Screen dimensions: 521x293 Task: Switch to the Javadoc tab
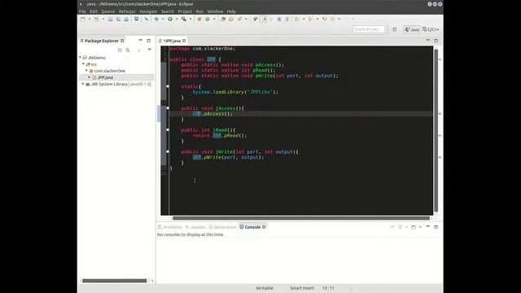(195, 227)
